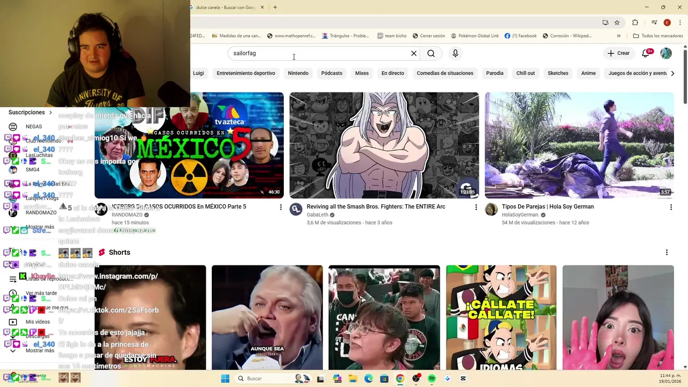Clear the YouTube search box text

click(414, 53)
